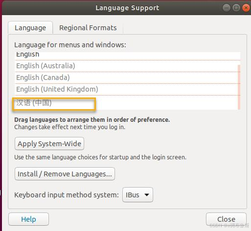Image resolution: width=251 pixels, height=231 pixels.
Task: Select English (Australia) entry
Action: (x=126, y=66)
